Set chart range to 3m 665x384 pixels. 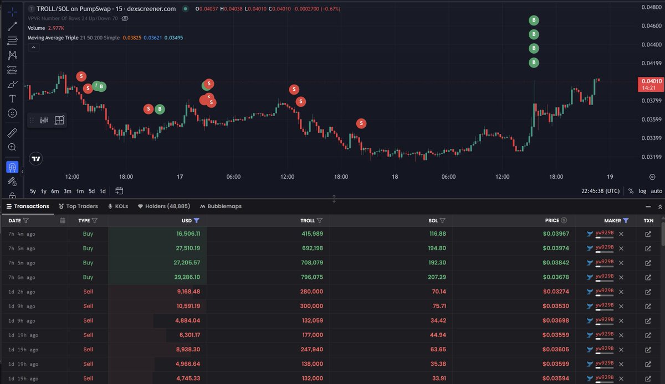click(67, 191)
